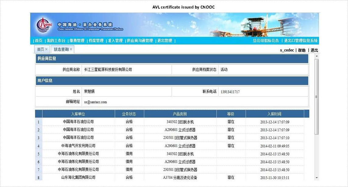Select 中海油气开发利用公司 cell
The image size is (348, 187).
point(78,146)
